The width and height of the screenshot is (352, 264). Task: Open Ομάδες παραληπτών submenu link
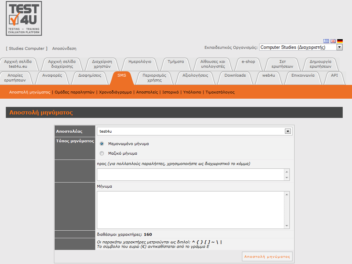75,92
